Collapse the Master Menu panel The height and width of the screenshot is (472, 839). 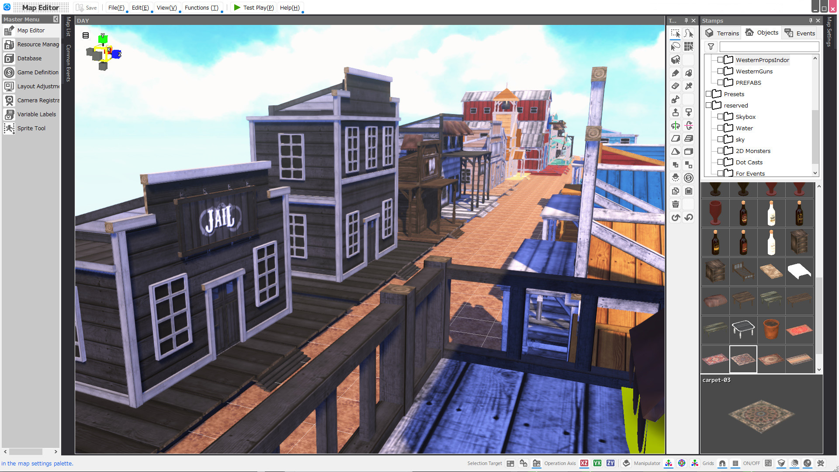[55, 19]
